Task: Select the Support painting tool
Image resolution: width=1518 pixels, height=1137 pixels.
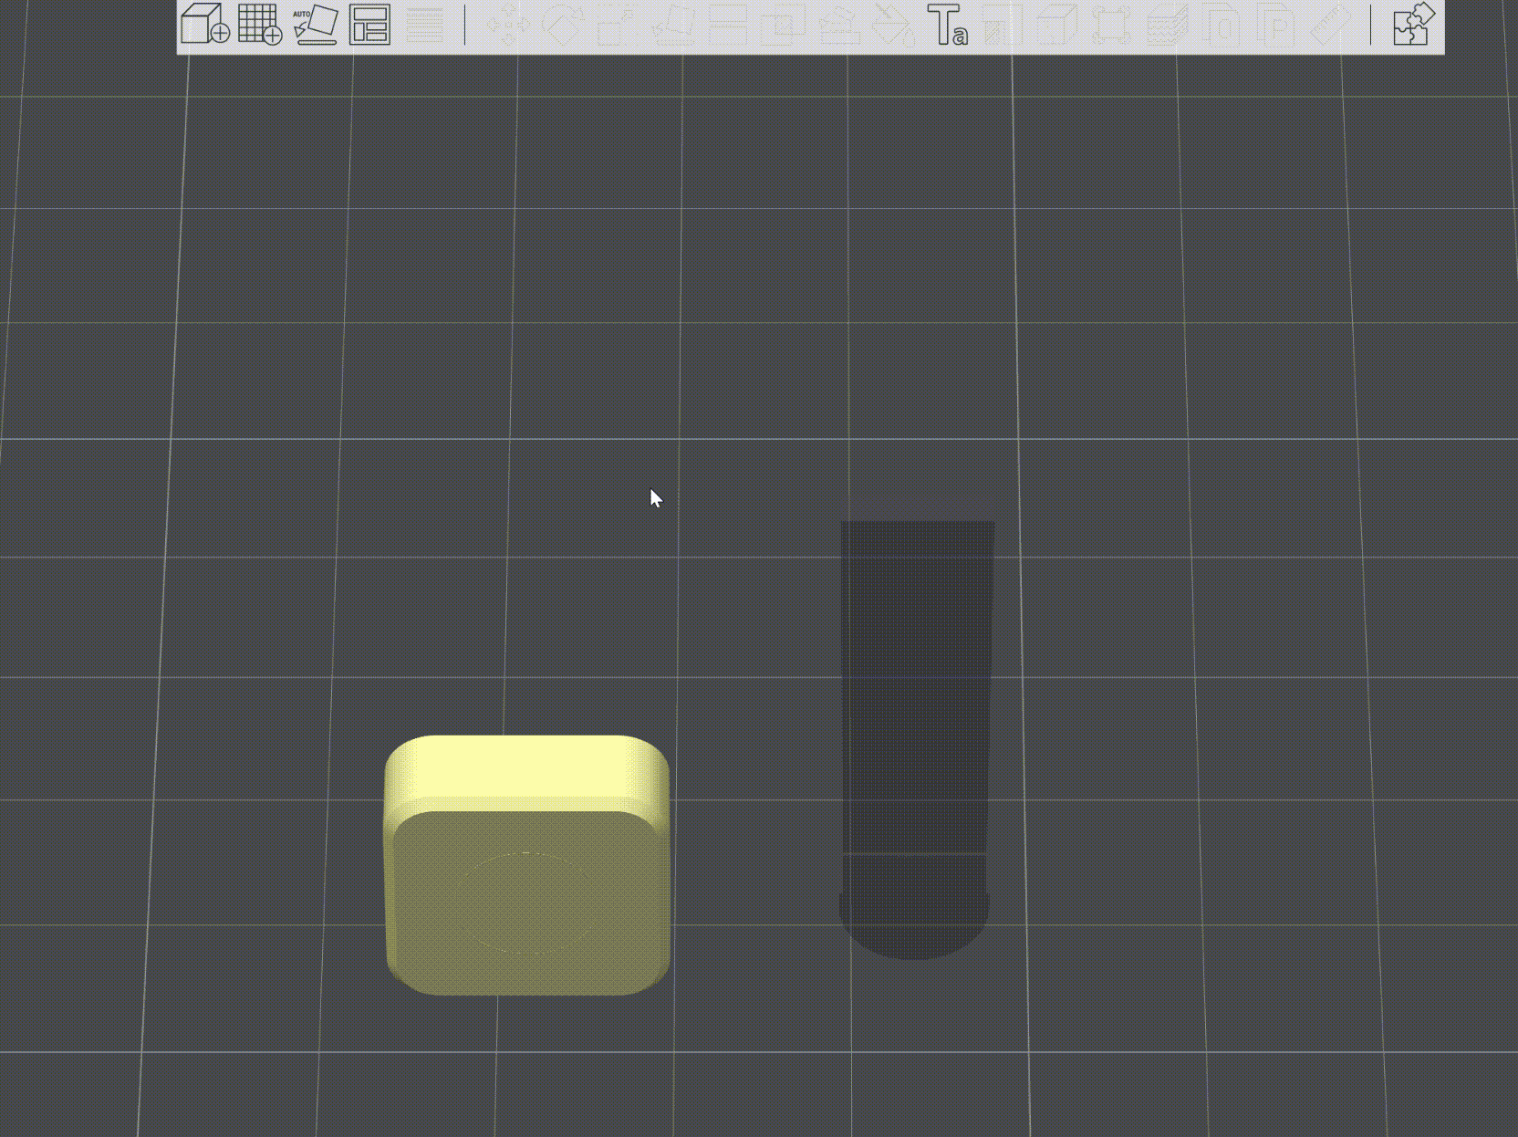Action: tap(838, 25)
